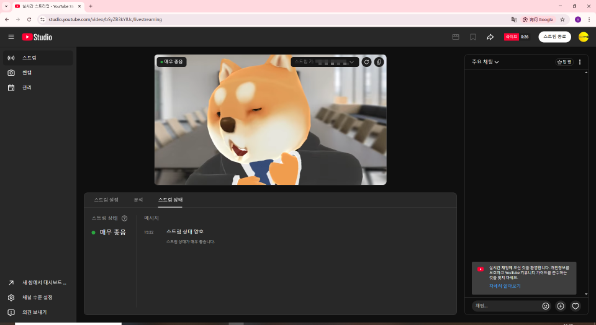Switch to the 스트림 설정 (Stream settings) tab

tap(106, 200)
